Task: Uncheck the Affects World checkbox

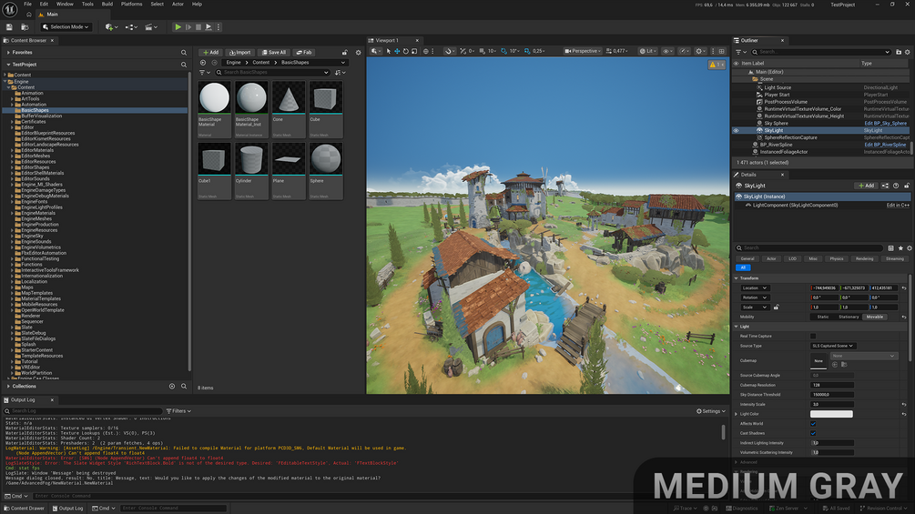Action: point(813,424)
